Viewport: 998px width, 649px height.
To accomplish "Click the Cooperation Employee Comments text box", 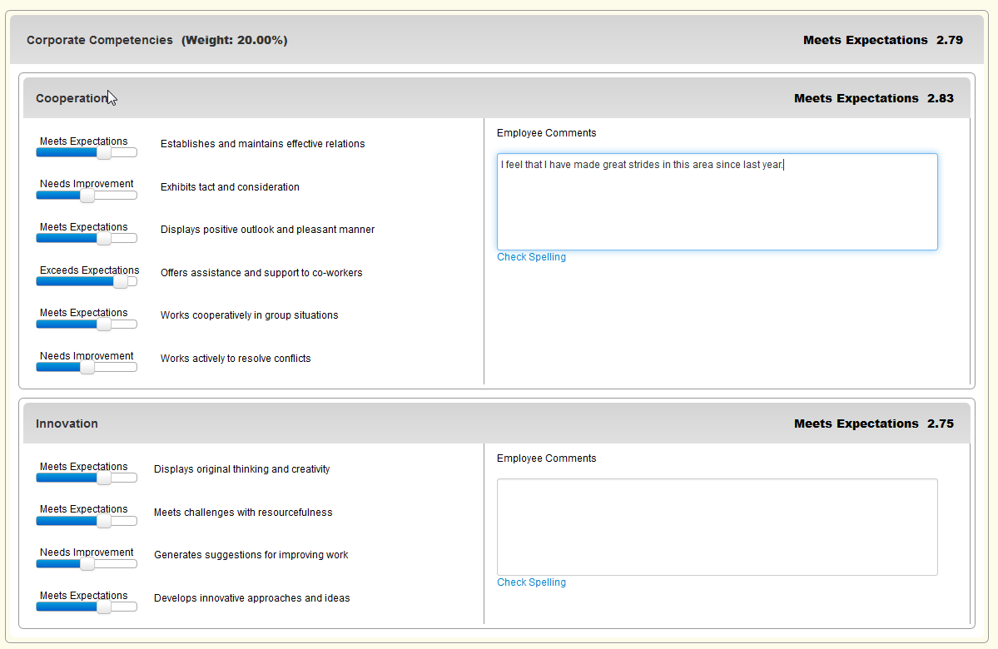I will (x=717, y=201).
